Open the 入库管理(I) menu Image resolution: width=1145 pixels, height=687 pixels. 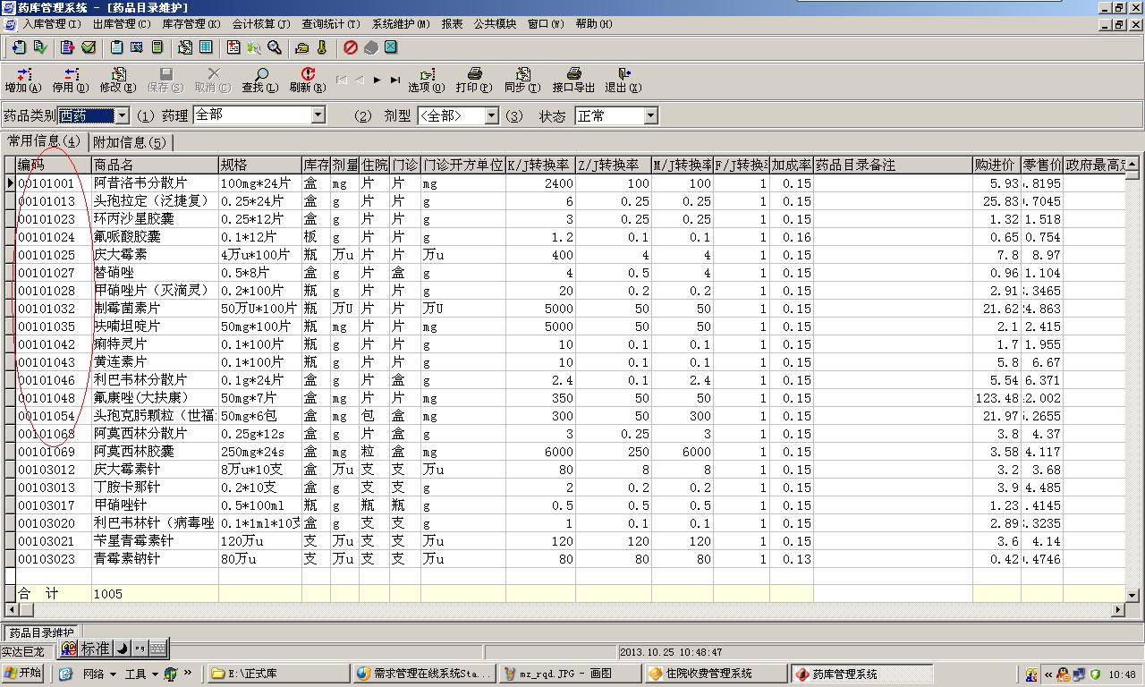click(52, 24)
